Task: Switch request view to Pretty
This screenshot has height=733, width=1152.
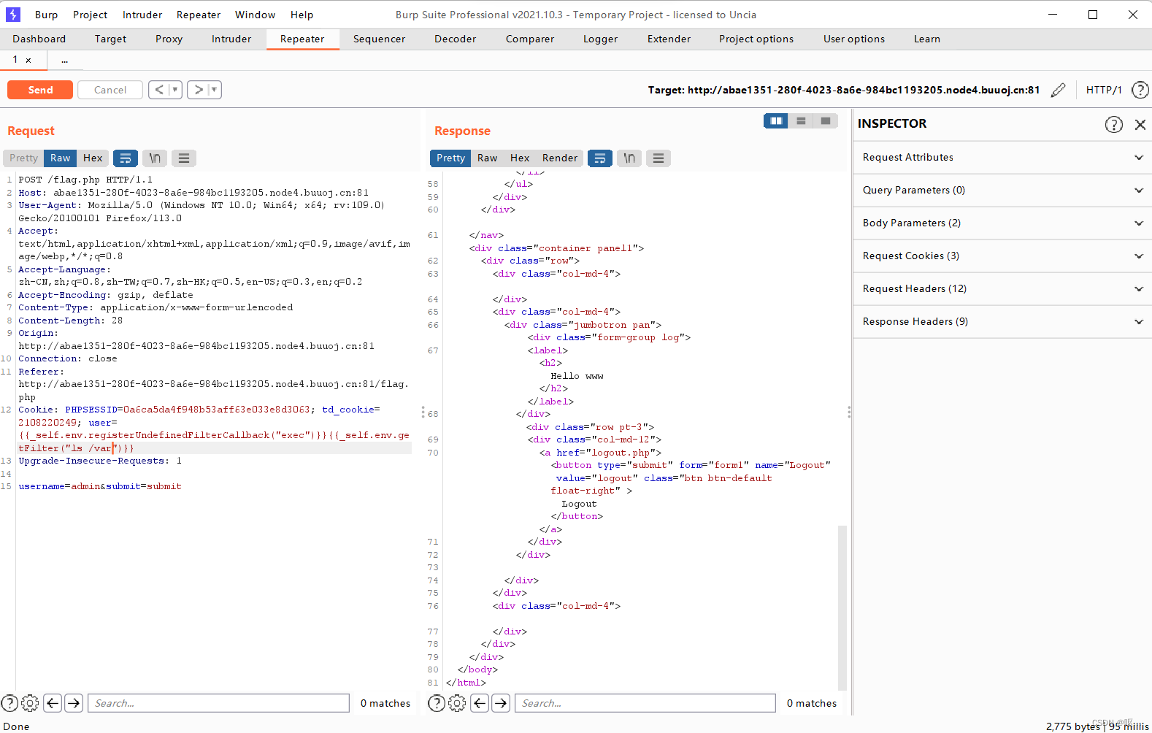Action: (23, 158)
